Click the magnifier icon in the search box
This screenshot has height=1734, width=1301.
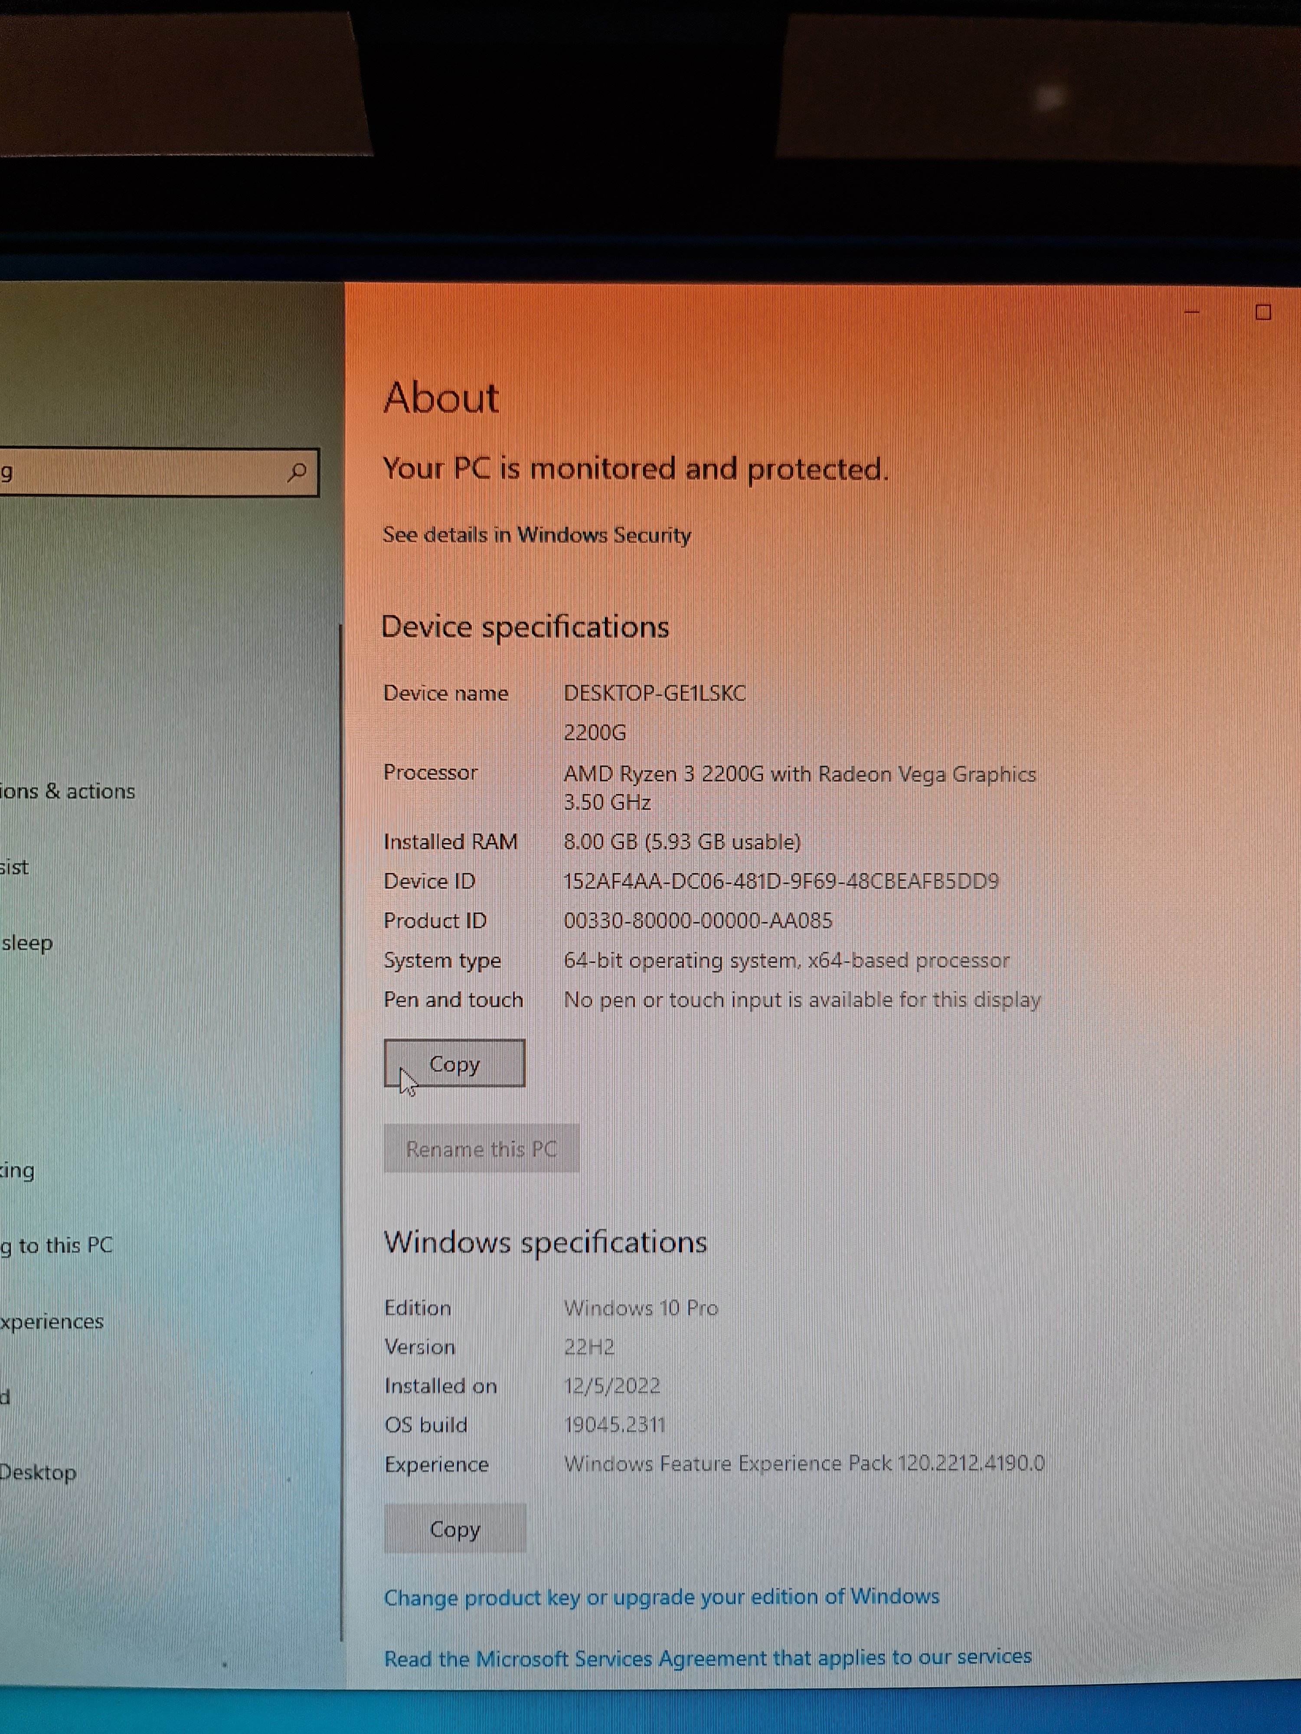tap(297, 472)
